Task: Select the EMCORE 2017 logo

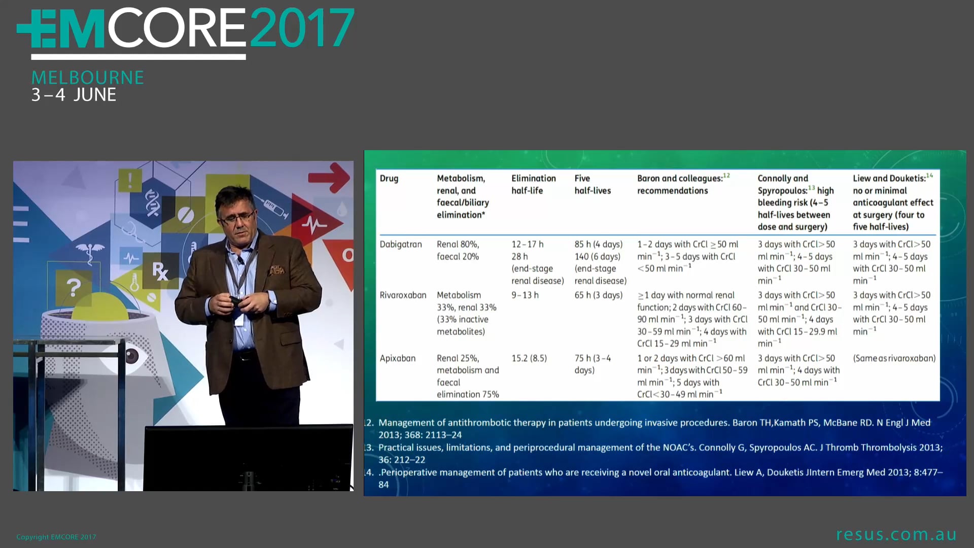Action: coord(185,30)
